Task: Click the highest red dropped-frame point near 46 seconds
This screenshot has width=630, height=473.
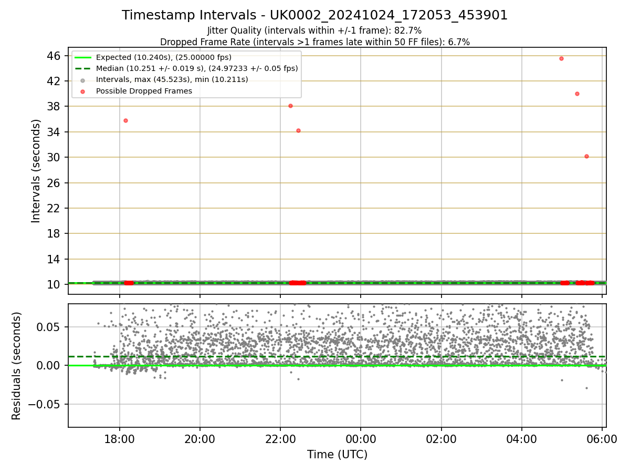Action: (561, 58)
